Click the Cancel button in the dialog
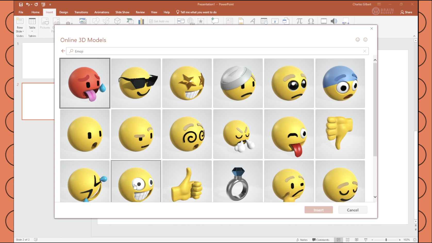This screenshot has width=432, height=243. click(352, 210)
